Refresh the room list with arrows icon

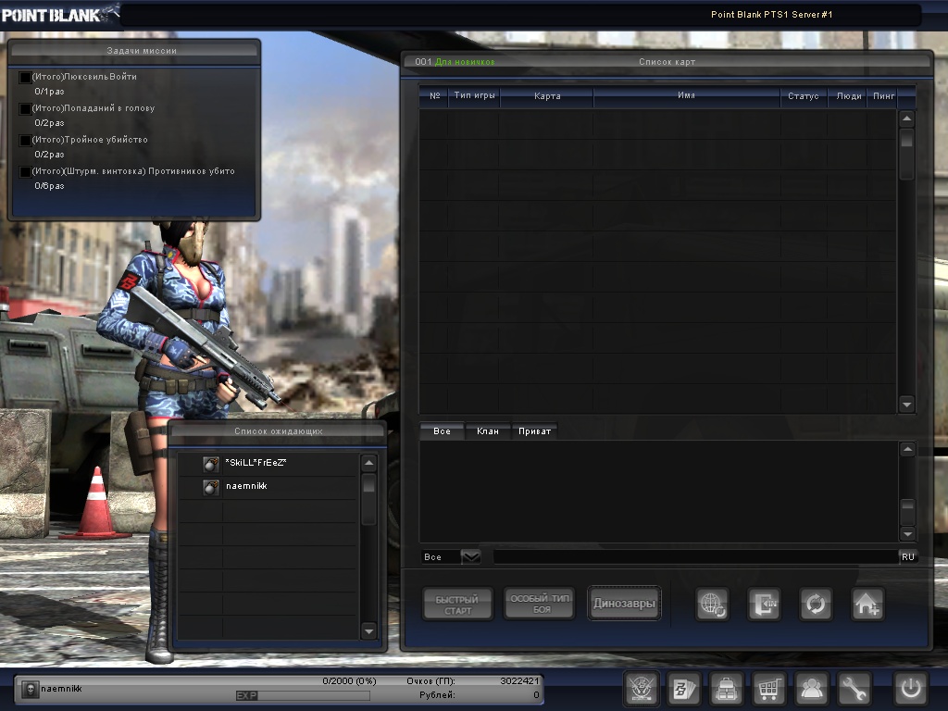(816, 604)
